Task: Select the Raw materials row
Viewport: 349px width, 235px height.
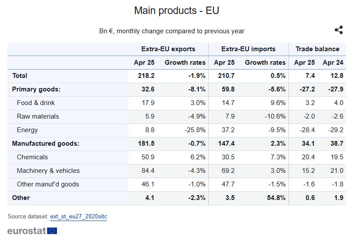Action: tap(177, 116)
